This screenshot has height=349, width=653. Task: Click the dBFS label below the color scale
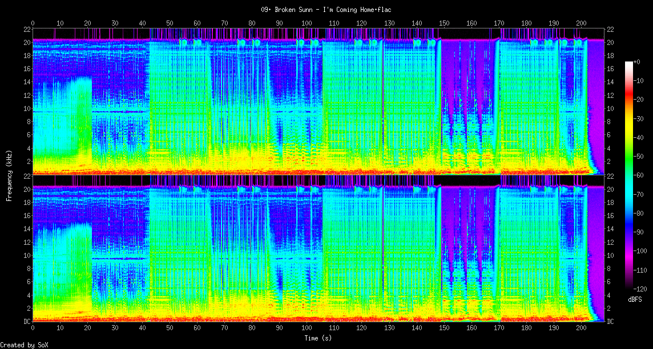click(635, 299)
